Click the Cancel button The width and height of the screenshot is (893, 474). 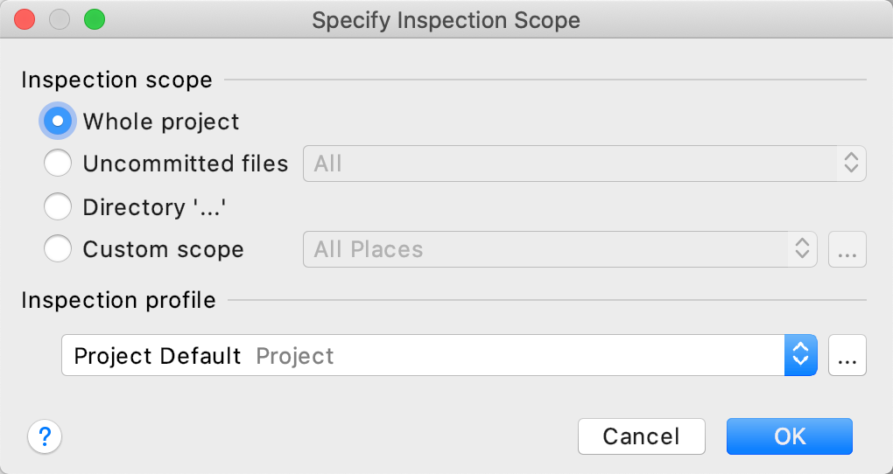(641, 436)
